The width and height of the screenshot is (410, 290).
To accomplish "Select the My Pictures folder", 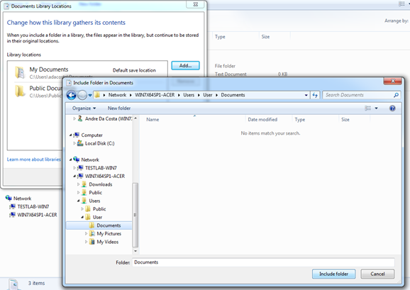I will coord(109,233).
